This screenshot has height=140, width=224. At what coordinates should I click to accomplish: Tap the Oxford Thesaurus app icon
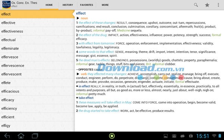point(6,4)
